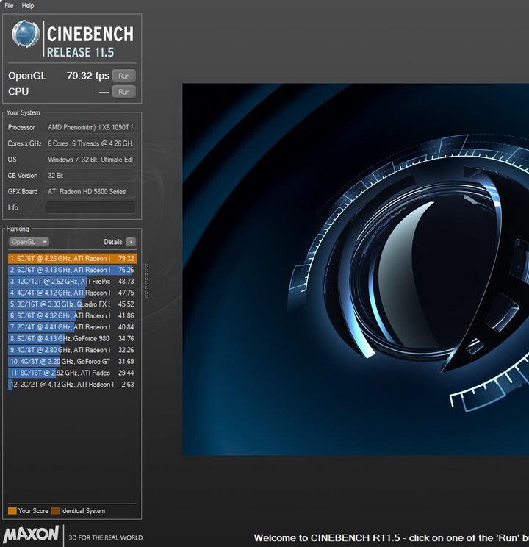Select ranking row 5 8C/16T Quadro FX

coord(72,304)
